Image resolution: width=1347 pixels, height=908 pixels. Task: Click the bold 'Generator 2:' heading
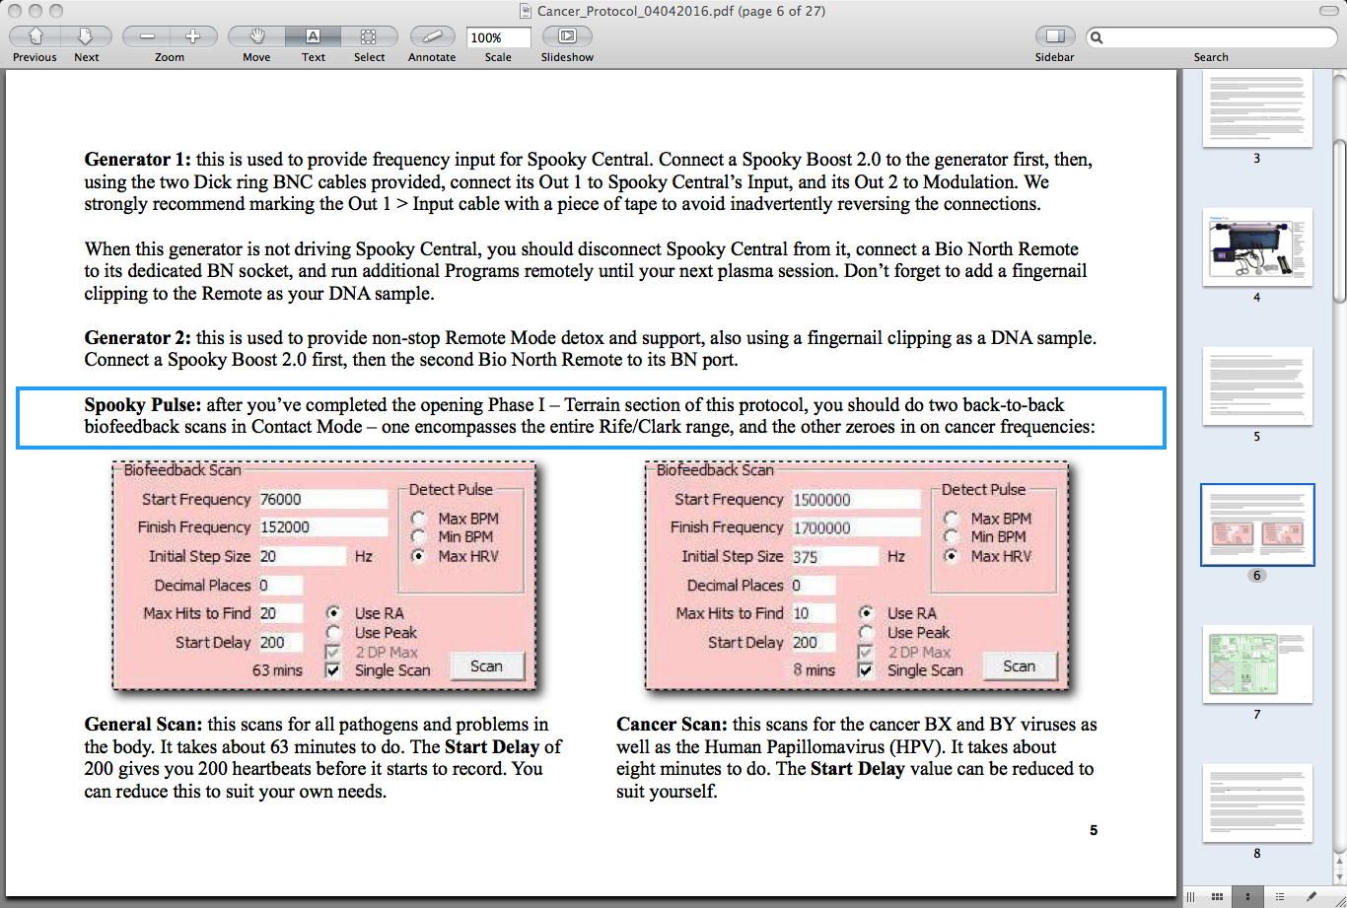(138, 338)
